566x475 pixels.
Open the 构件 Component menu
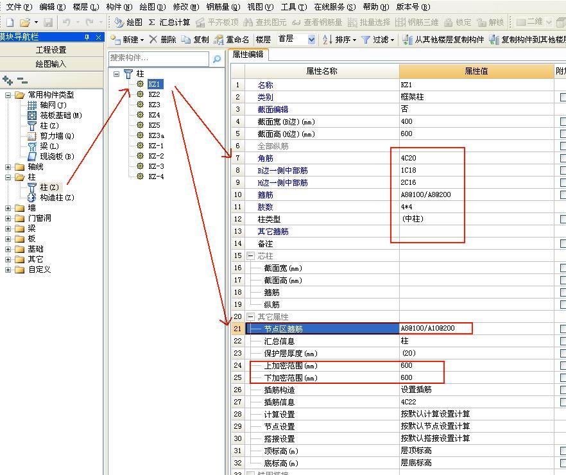coord(119,6)
